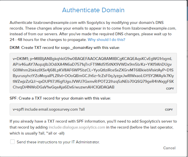188x157 pixels.
Task: Open the "Why should I do this?" link
Action: point(106,40)
